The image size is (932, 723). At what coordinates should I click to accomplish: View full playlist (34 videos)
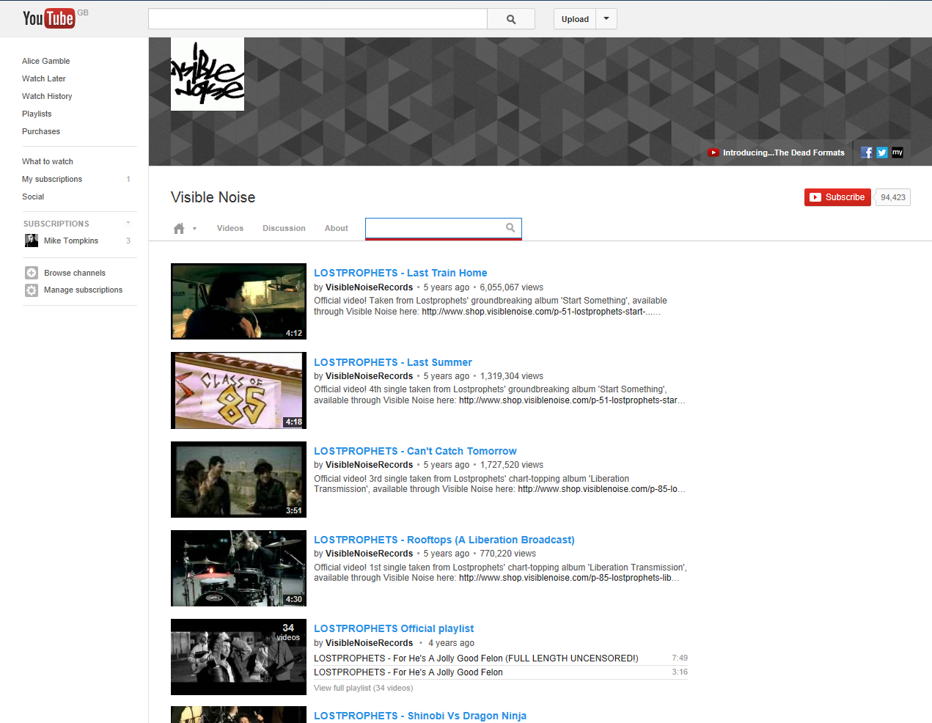(363, 688)
